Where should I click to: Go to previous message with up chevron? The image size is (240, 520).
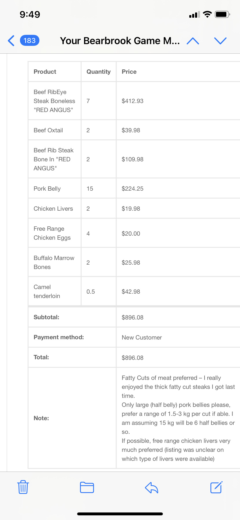click(193, 41)
